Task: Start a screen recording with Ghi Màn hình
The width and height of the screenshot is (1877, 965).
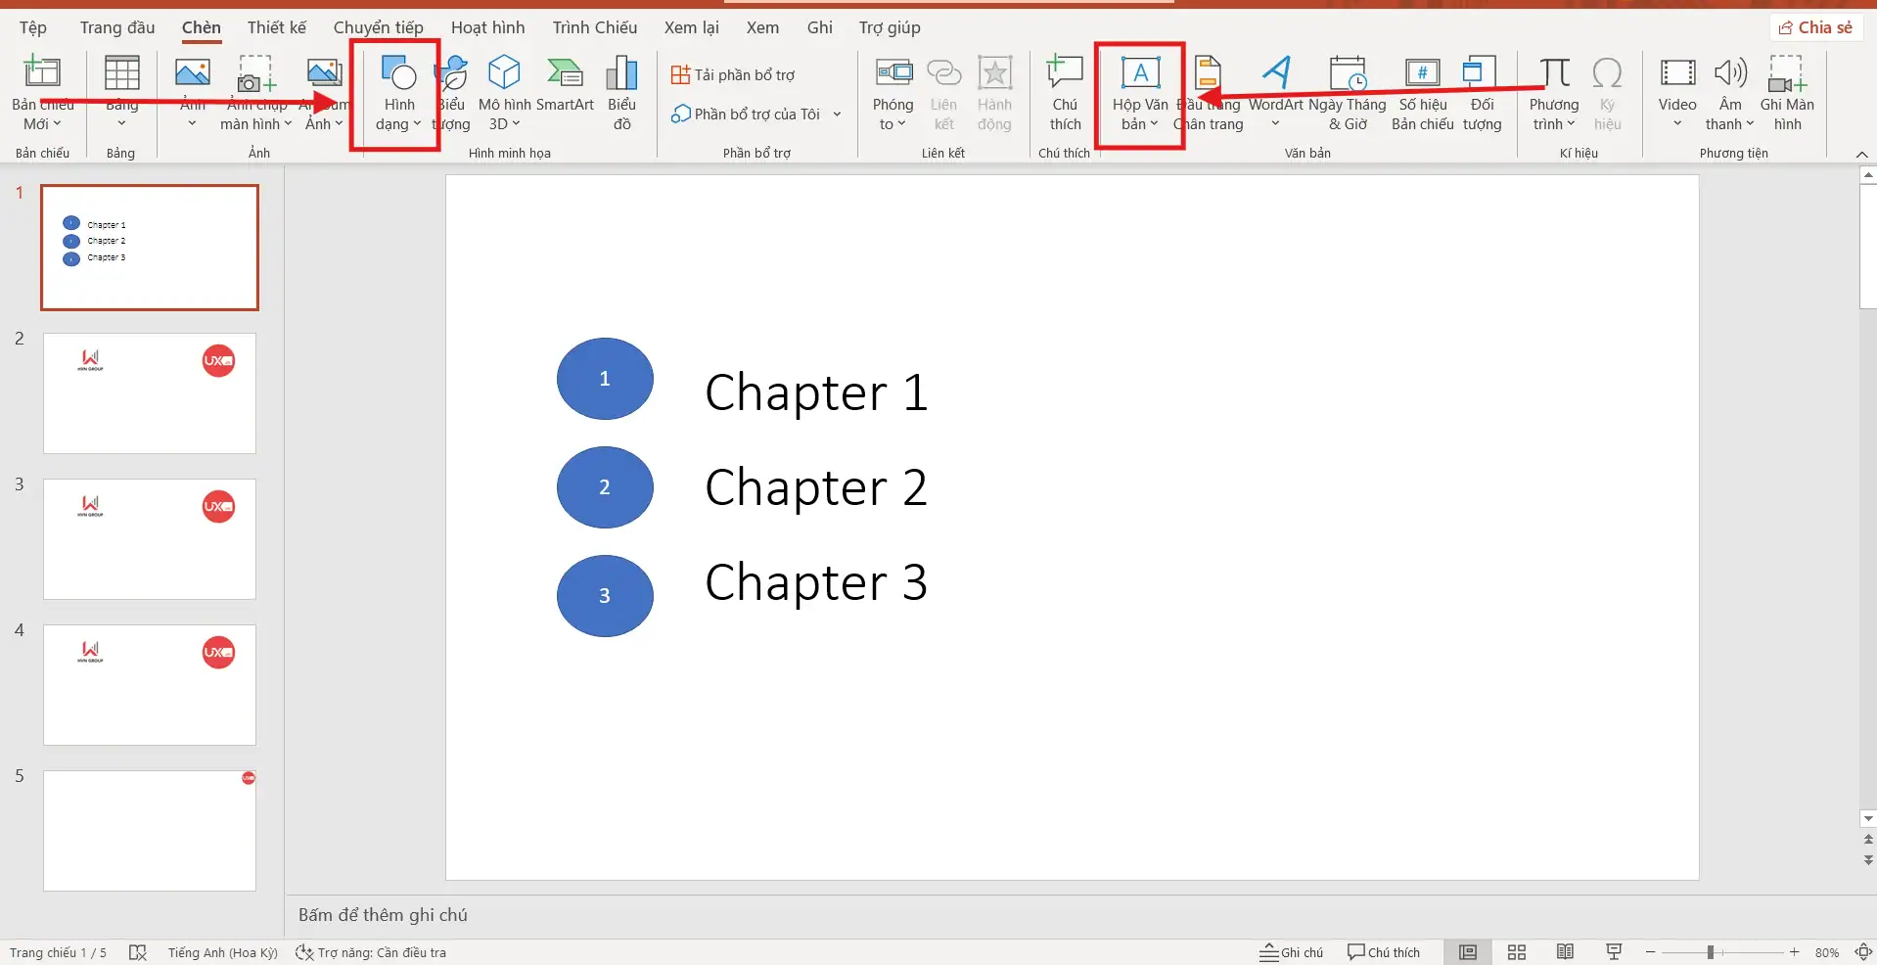Action: 1788,93
